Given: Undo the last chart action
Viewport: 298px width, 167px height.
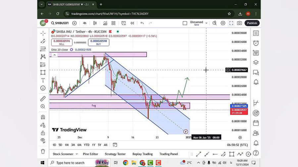Looking at the screenshot, I should pyautogui.click(x=142, y=23).
